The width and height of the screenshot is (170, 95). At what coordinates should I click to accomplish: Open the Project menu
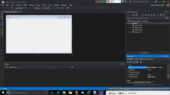(19, 5)
